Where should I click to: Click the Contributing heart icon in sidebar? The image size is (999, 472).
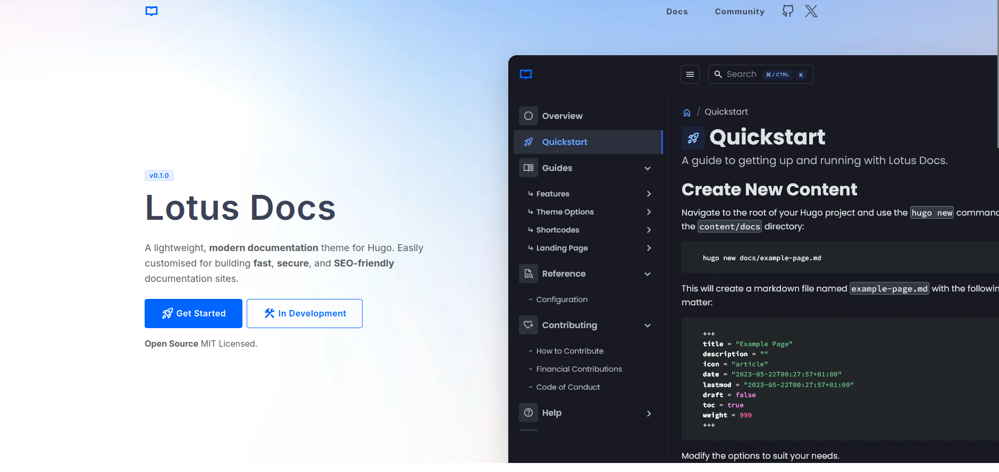(528, 325)
